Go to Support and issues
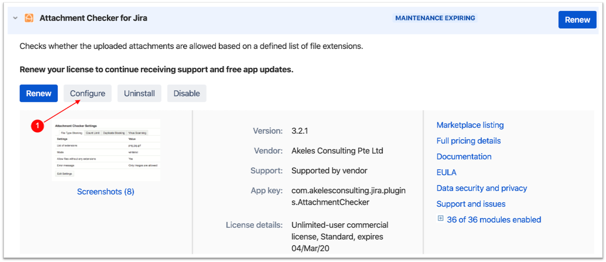Screen dimensions: 606x262 coord(471,204)
